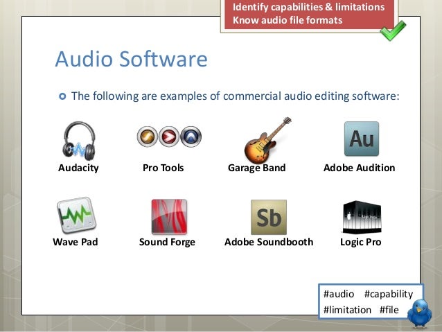Click the red Pro Tools circle icon
Viewport: 442px width, 332px height.
[169, 137]
